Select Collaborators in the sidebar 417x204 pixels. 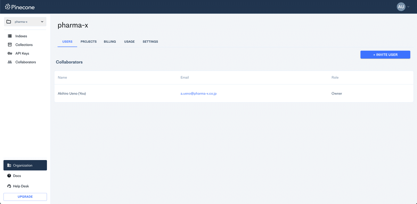coord(26,62)
